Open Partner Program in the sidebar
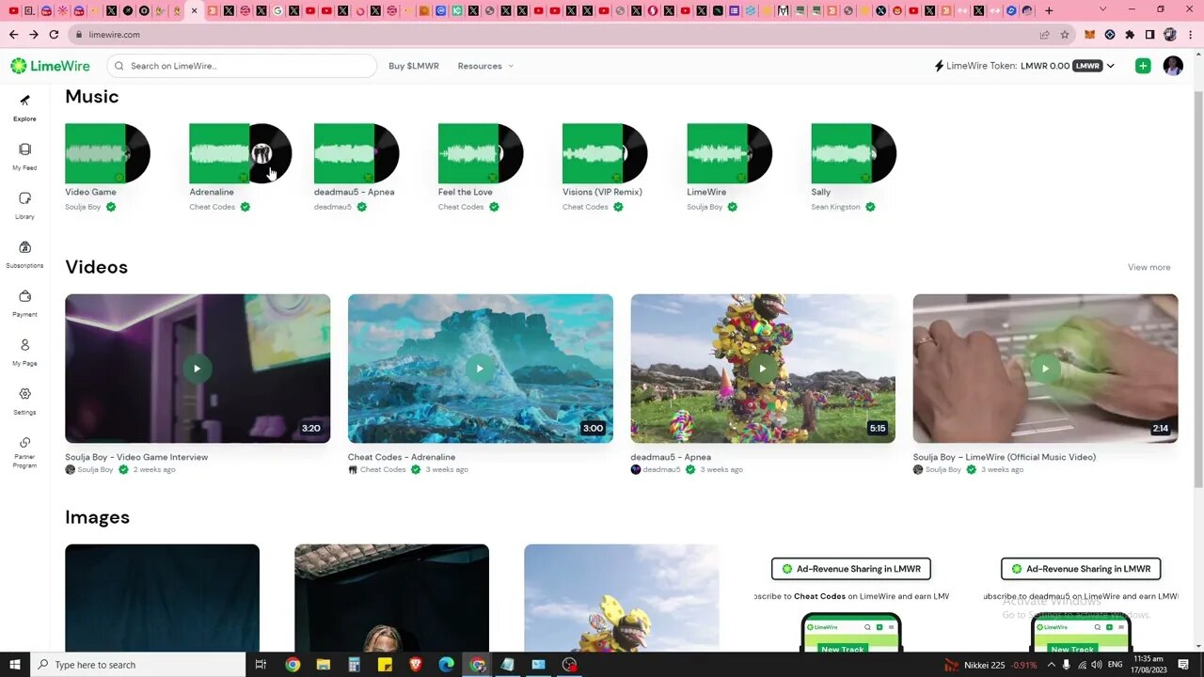Viewport: 1204px width, 677px height. tap(24, 452)
